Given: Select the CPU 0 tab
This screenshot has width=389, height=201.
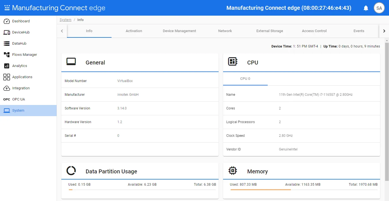Looking at the screenshot, I should coord(245,79).
